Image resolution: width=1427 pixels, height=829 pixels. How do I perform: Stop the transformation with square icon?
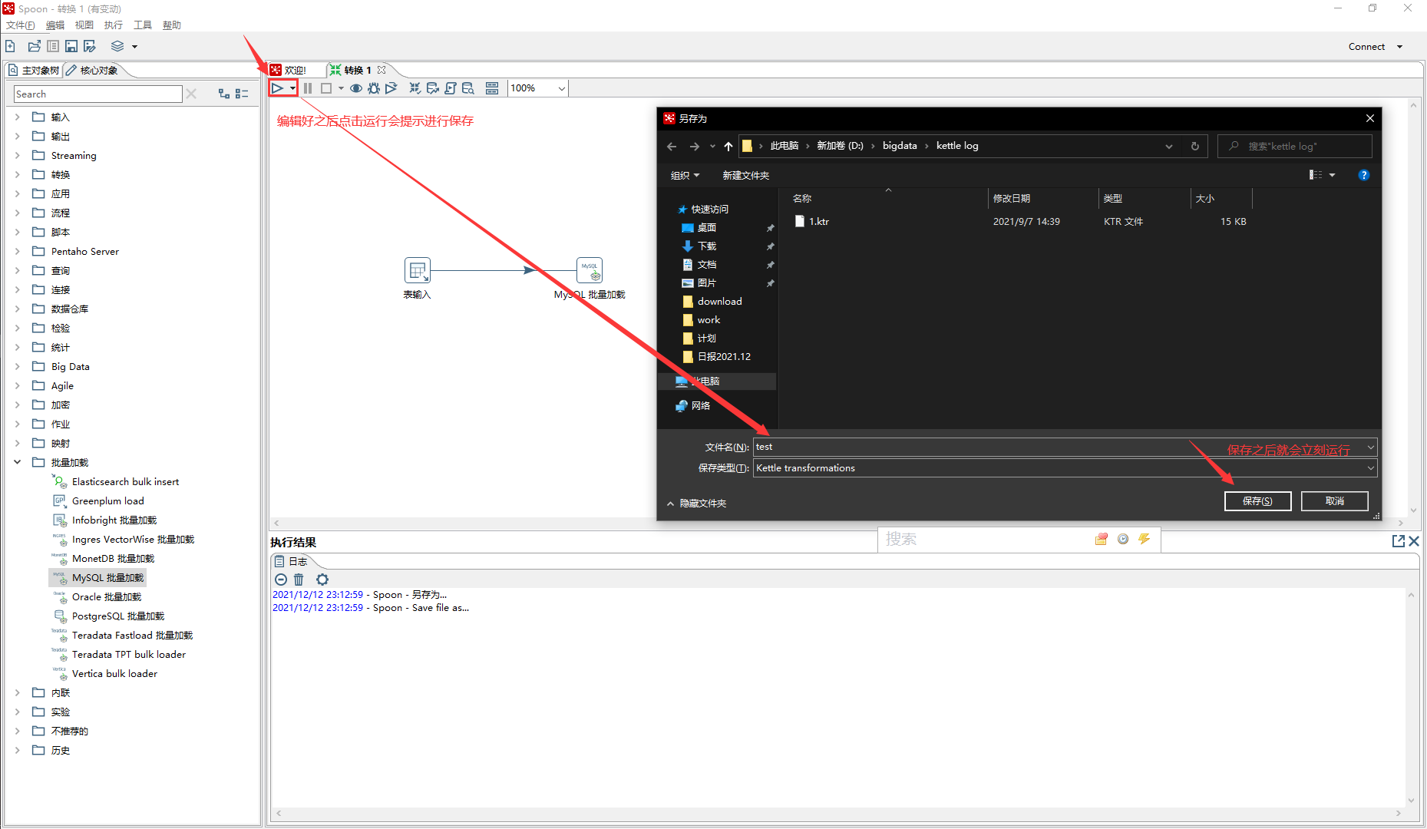326,88
